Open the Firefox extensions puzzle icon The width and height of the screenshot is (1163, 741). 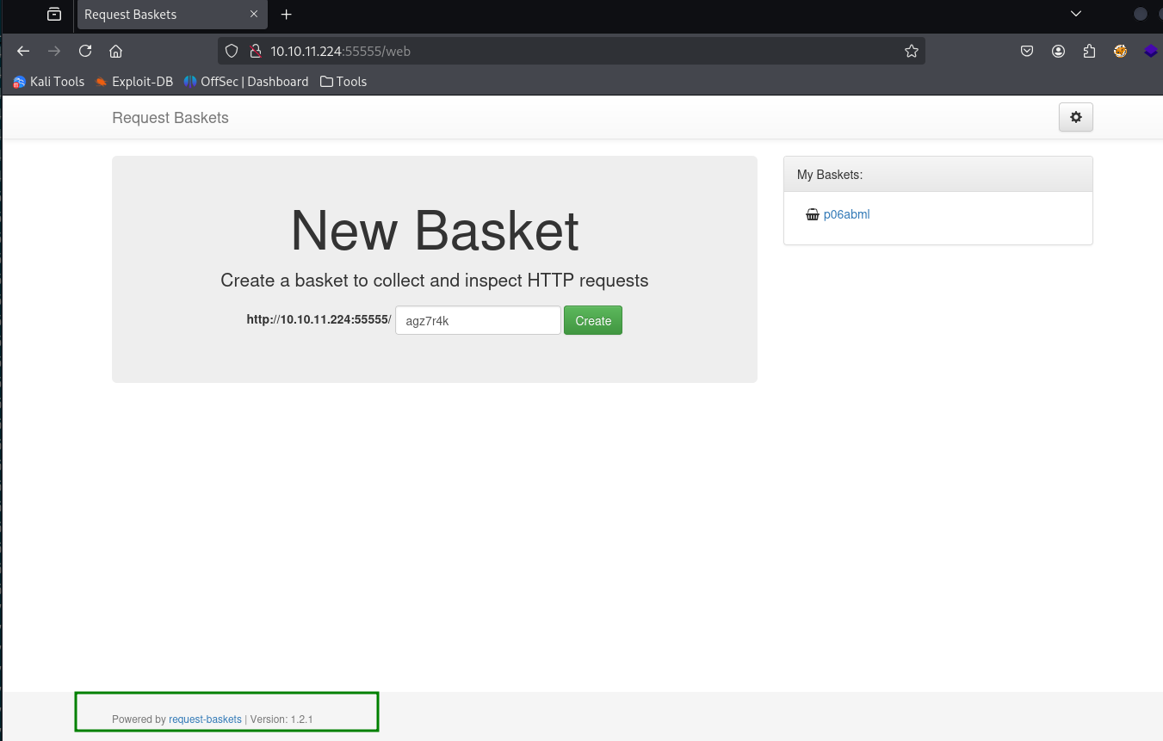pos(1089,51)
